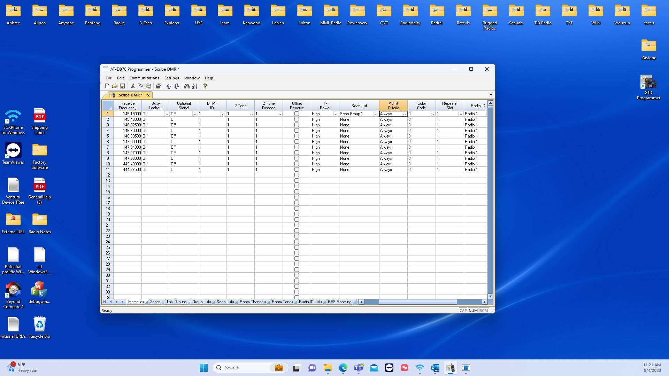
Task: Close the Scribe DMR document tab
Action: (148, 95)
